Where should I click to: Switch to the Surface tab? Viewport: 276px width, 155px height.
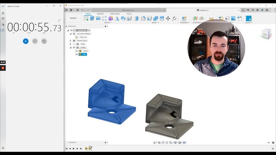point(100,14)
